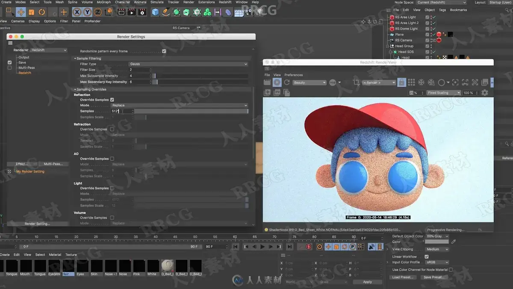Open the RenderView settings gear
Image resolution: width=513 pixels, height=289 pixels.
484,92
